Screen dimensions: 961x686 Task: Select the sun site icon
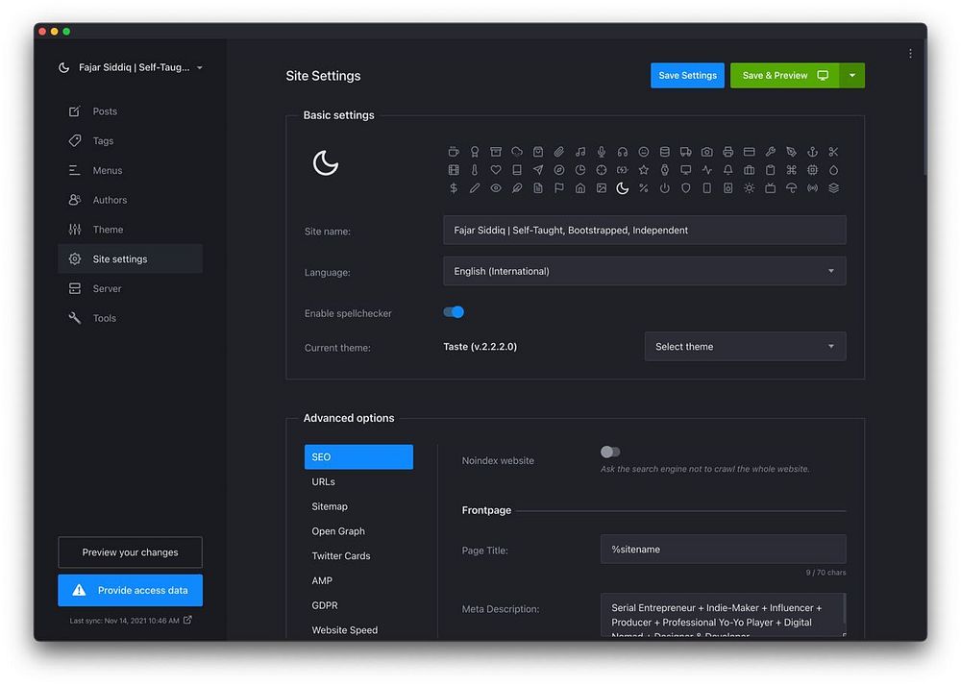(749, 188)
